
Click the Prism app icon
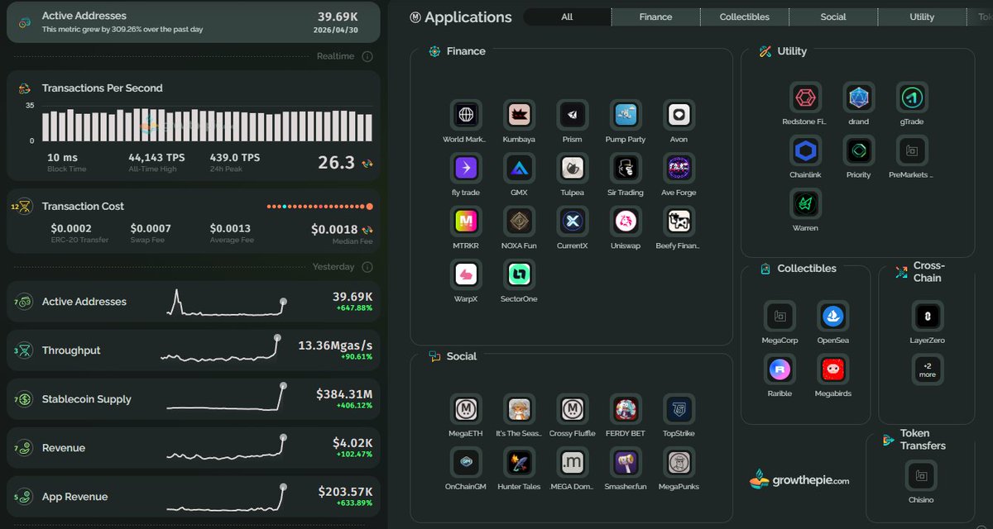coord(572,115)
